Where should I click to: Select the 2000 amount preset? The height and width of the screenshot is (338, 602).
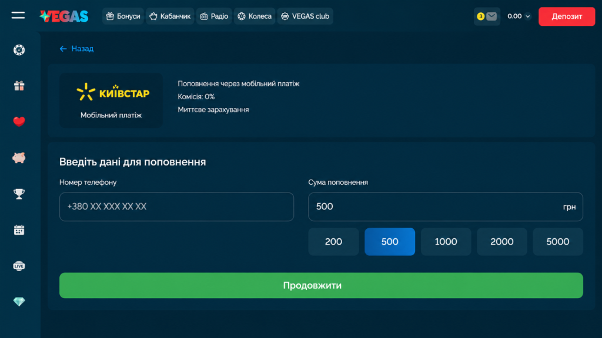coord(502,242)
